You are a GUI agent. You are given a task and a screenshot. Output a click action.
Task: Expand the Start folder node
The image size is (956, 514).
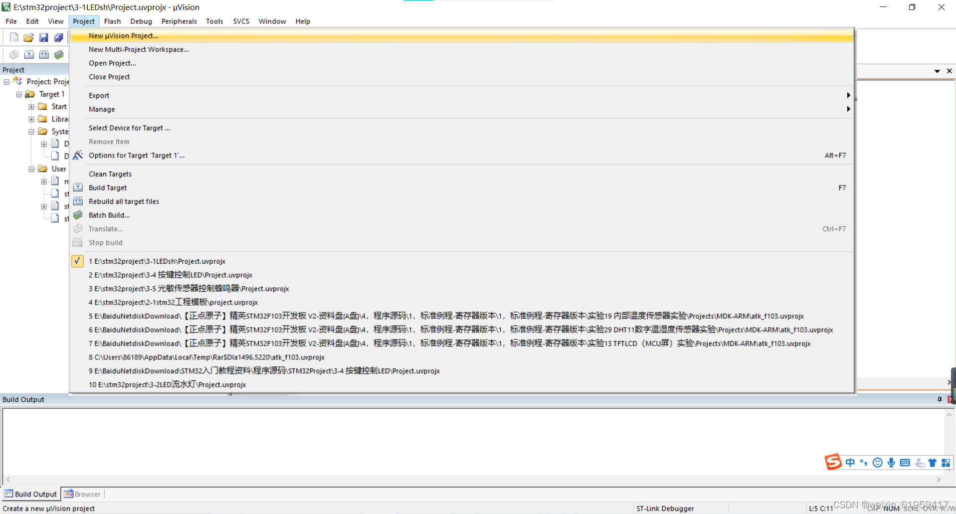point(31,107)
